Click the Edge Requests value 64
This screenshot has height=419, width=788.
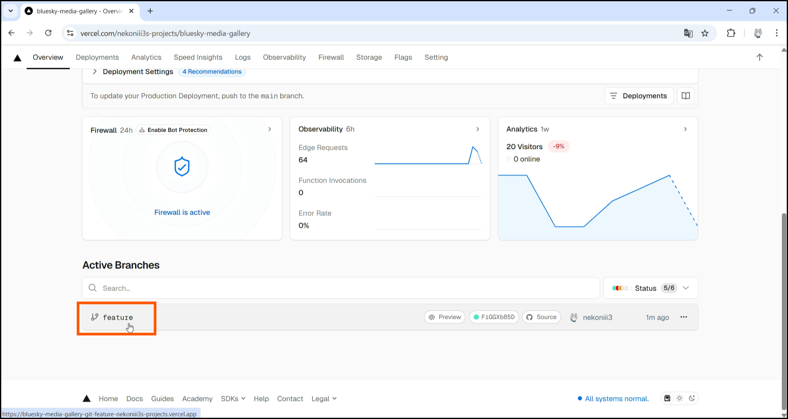coord(303,160)
